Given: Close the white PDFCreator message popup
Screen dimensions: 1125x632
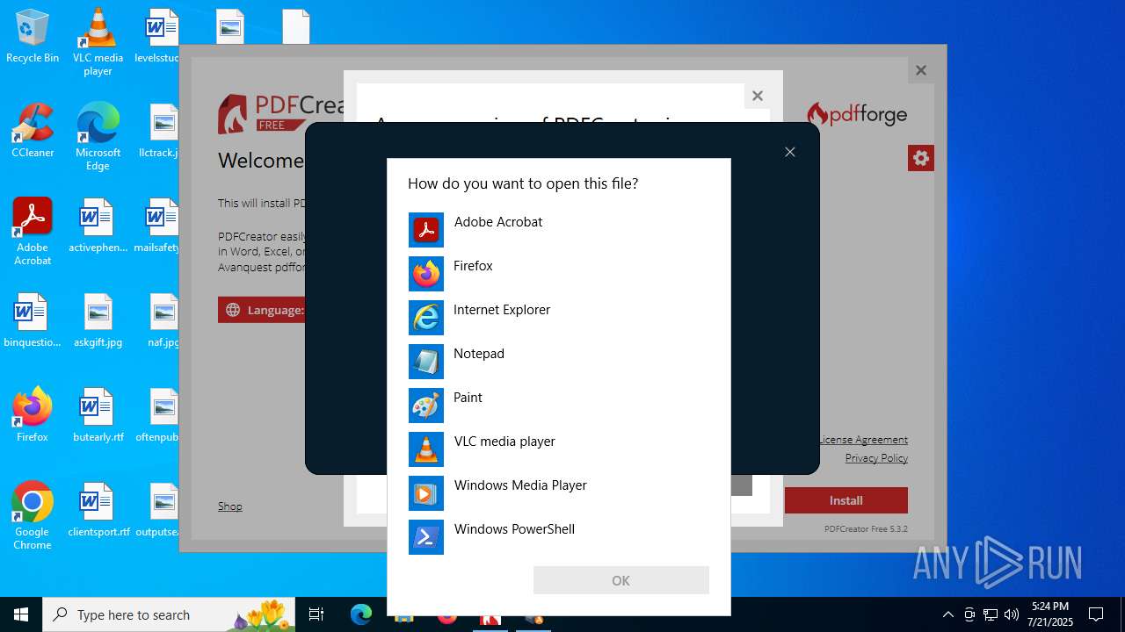Looking at the screenshot, I should click(758, 96).
